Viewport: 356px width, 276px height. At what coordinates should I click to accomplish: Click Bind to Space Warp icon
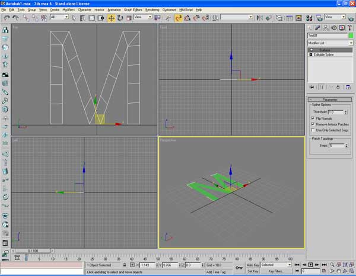click(44, 18)
